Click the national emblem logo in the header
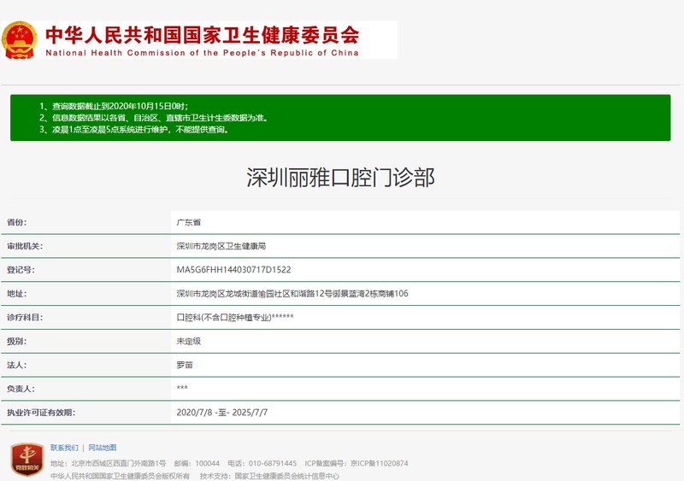The height and width of the screenshot is (481, 684). (19, 40)
